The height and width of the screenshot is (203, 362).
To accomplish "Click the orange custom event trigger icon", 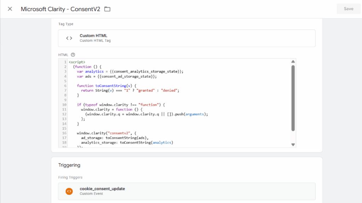I will (x=69, y=191).
